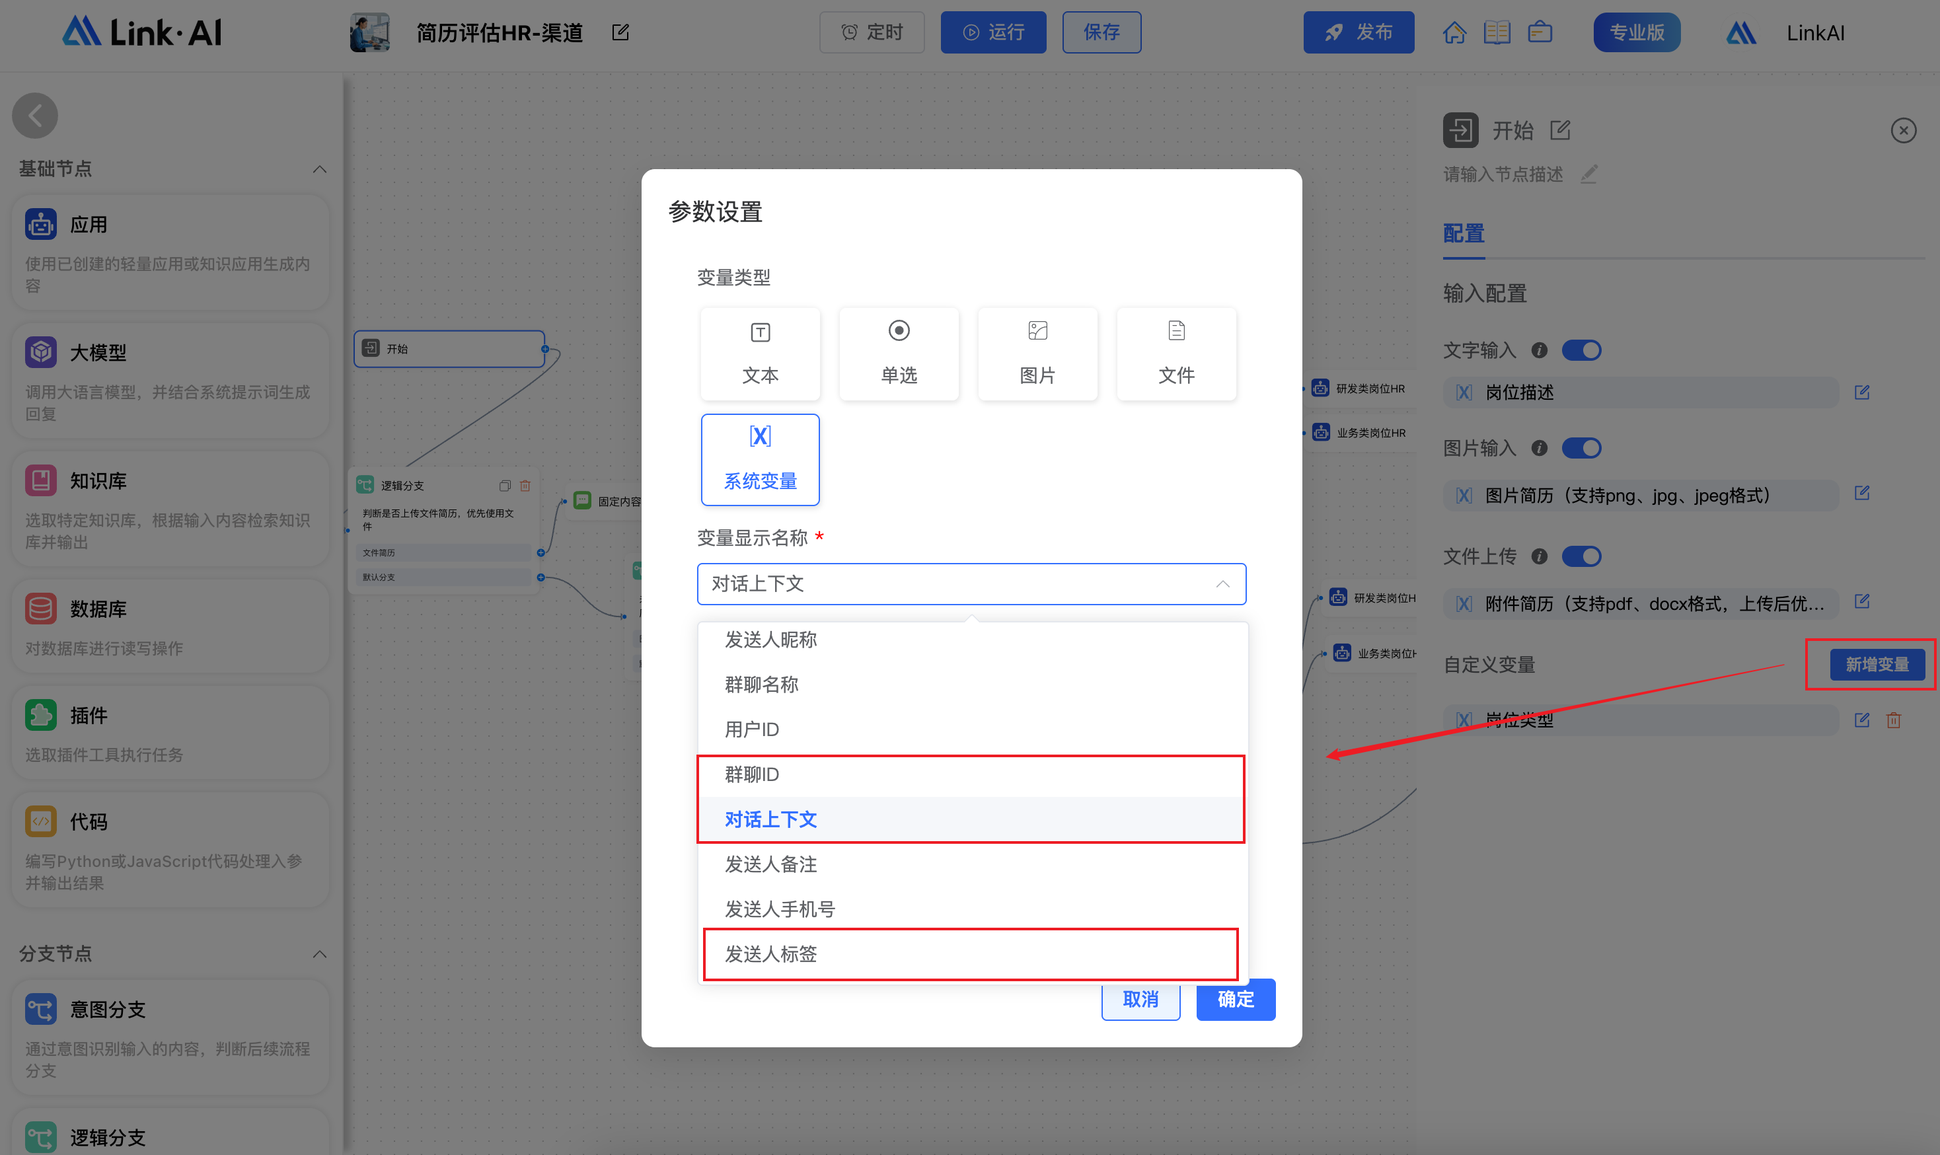Delete the 岗位类型 custom variable

point(1893,721)
